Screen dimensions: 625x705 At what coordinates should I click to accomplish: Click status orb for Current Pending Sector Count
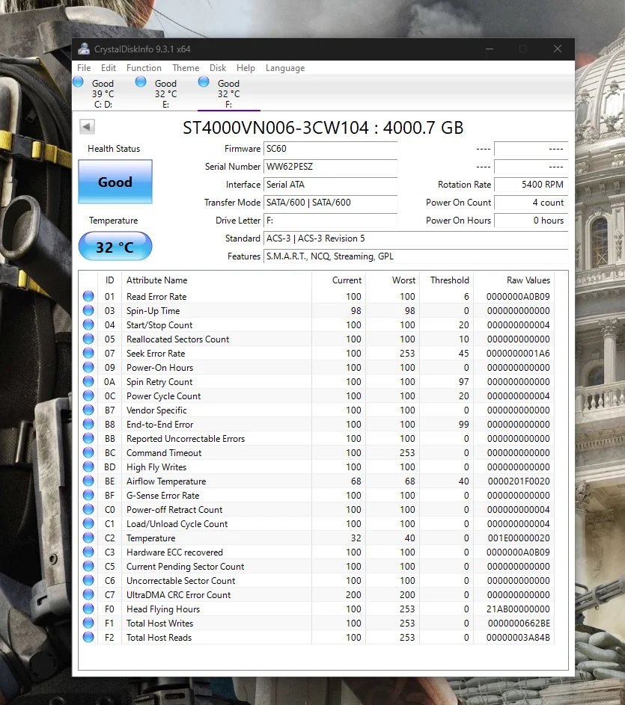click(x=88, y=567)
